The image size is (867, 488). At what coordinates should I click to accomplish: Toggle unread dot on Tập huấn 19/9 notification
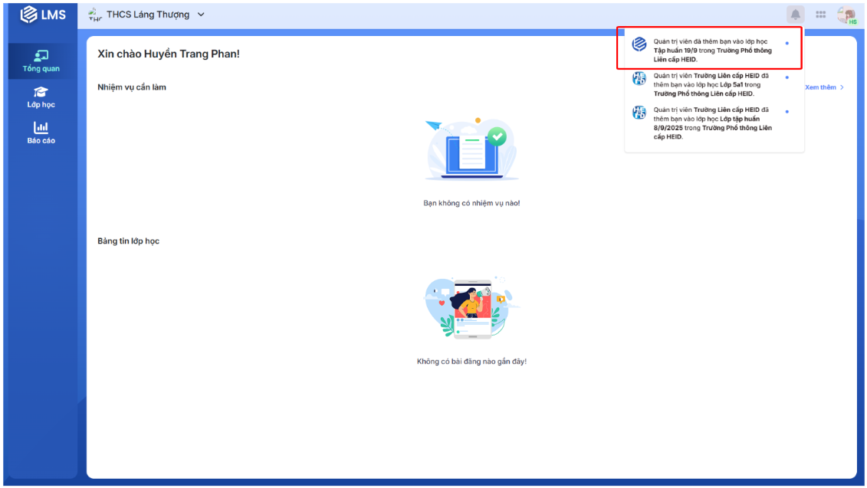click(787, 43)
